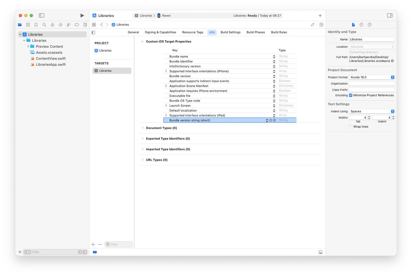
Task: Choose the Raven run destination
Action: [164, 15]
